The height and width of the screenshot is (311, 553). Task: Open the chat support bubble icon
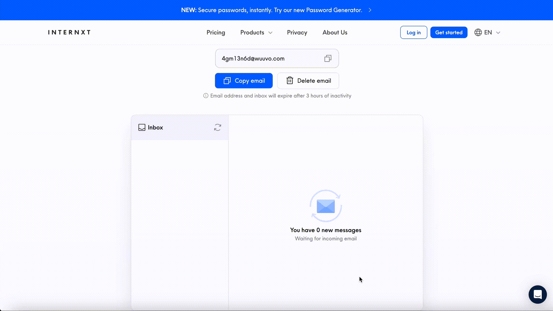tap(537, 294)
